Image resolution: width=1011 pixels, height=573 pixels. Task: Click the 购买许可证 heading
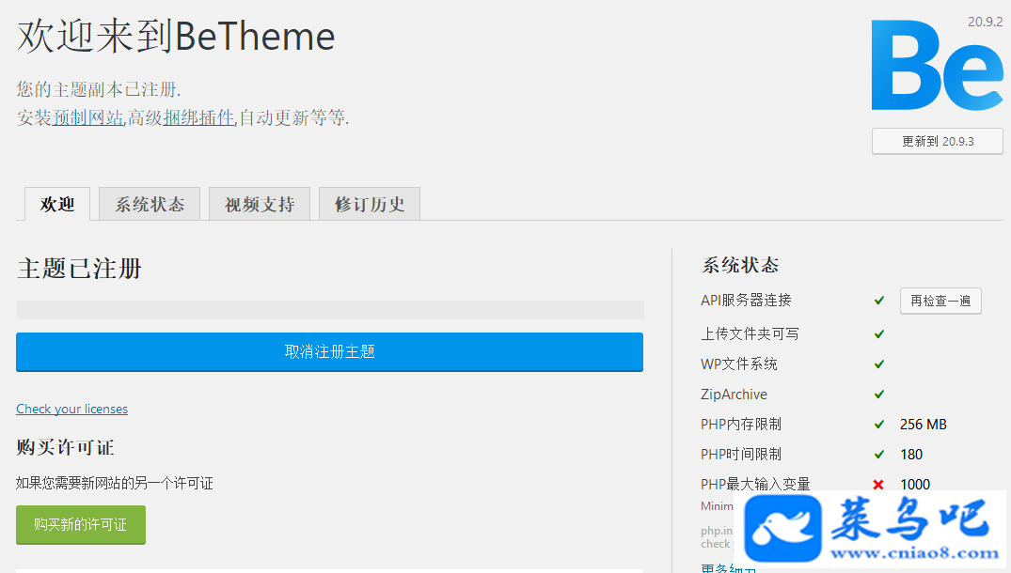pos(65,447)
